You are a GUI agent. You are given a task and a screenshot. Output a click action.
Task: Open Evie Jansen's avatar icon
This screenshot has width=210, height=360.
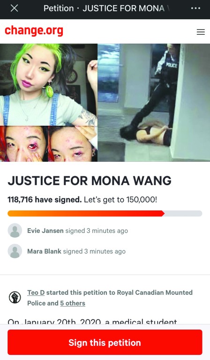(x=15, y=230)
